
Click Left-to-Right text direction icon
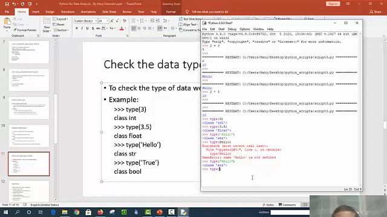[x=160, y=28]
